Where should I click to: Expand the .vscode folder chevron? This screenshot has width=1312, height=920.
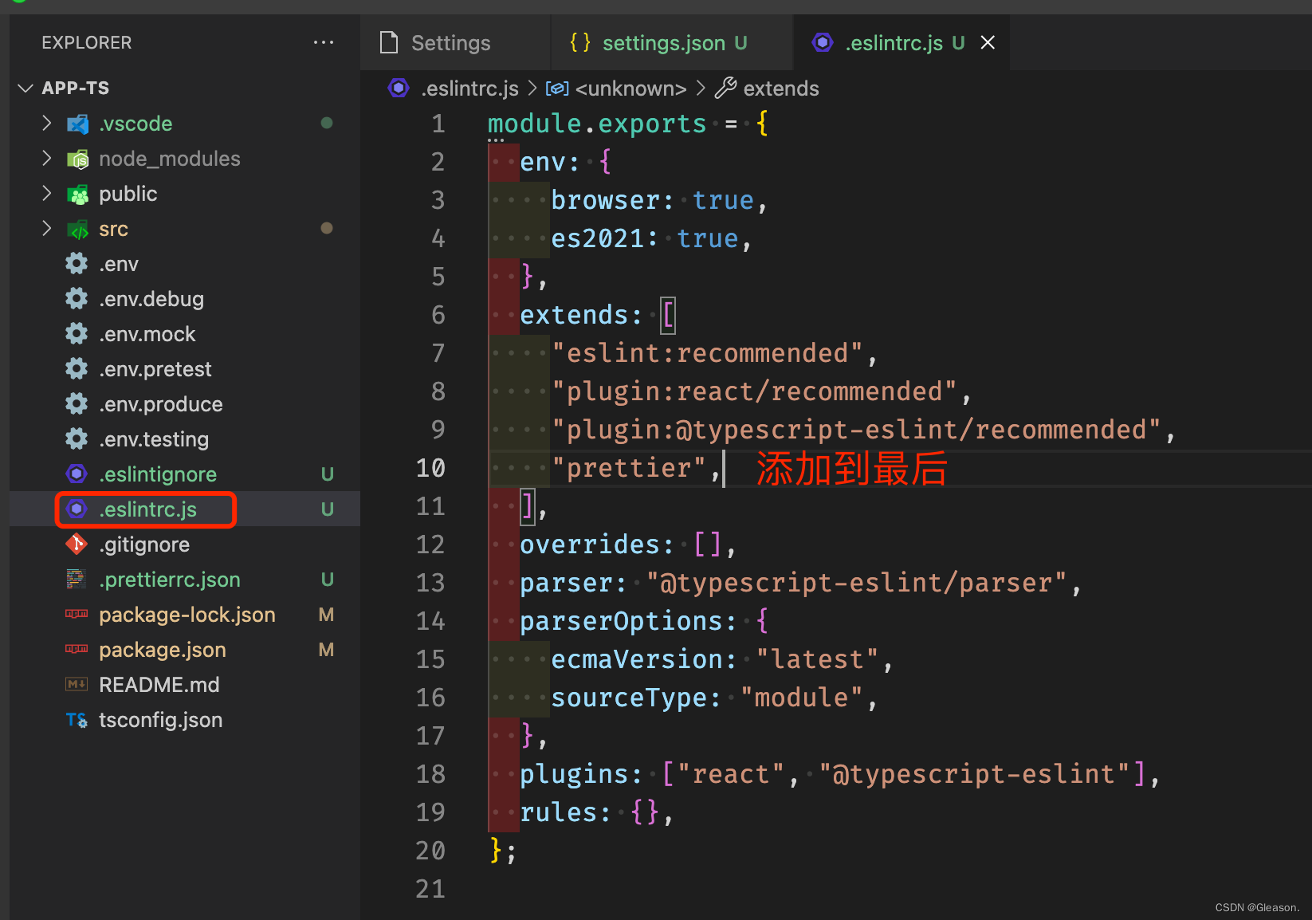pos(47,124)
